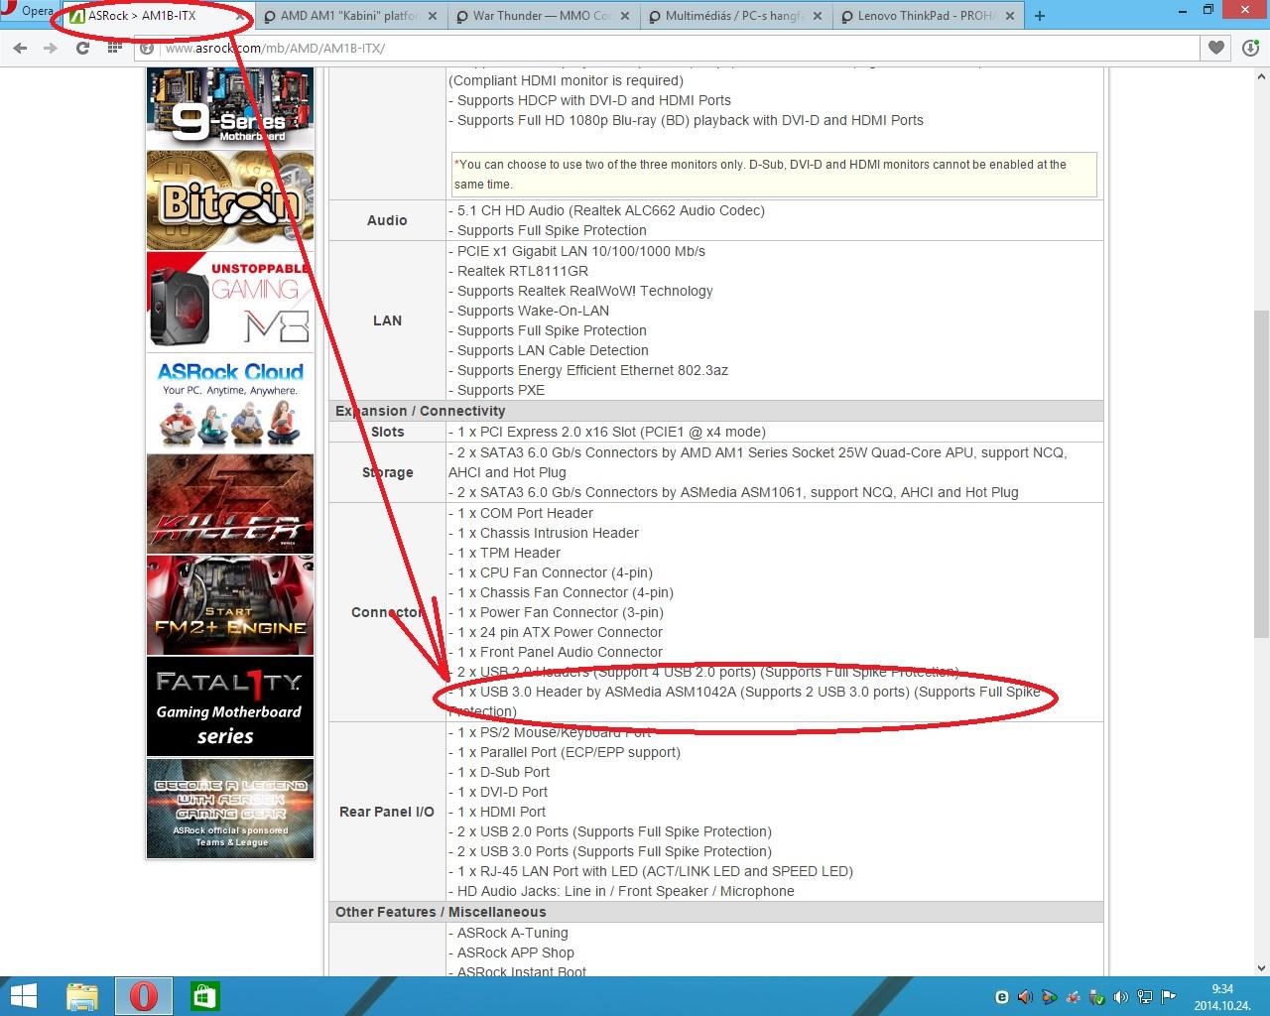Click the ESET tray icon
1270x1016 pixels.
1002,997
